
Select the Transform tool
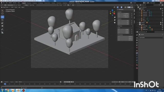coord(2,26)
